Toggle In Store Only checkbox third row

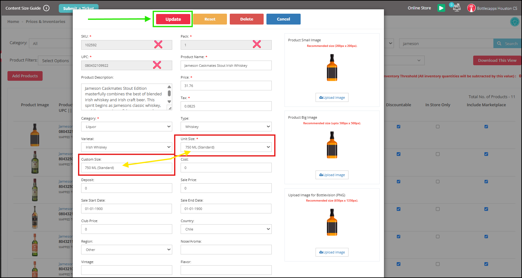point(438,182)
